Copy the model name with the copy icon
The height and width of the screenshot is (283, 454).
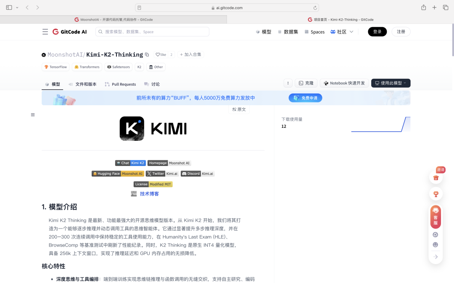pyautogui.click(x=147, y=55)
